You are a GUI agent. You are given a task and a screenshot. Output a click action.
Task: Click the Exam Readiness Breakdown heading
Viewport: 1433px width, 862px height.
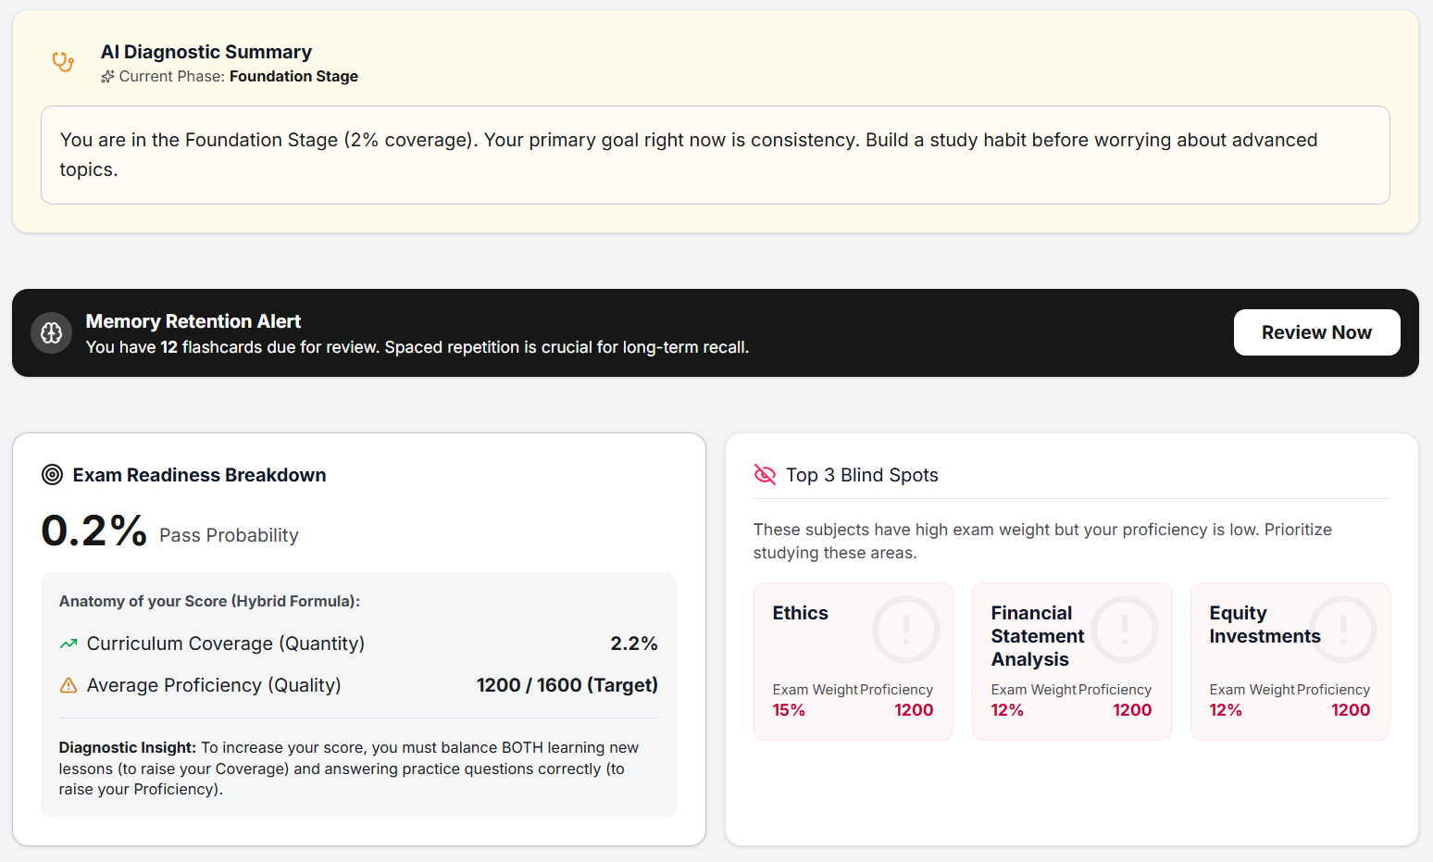tap(199, 475)
